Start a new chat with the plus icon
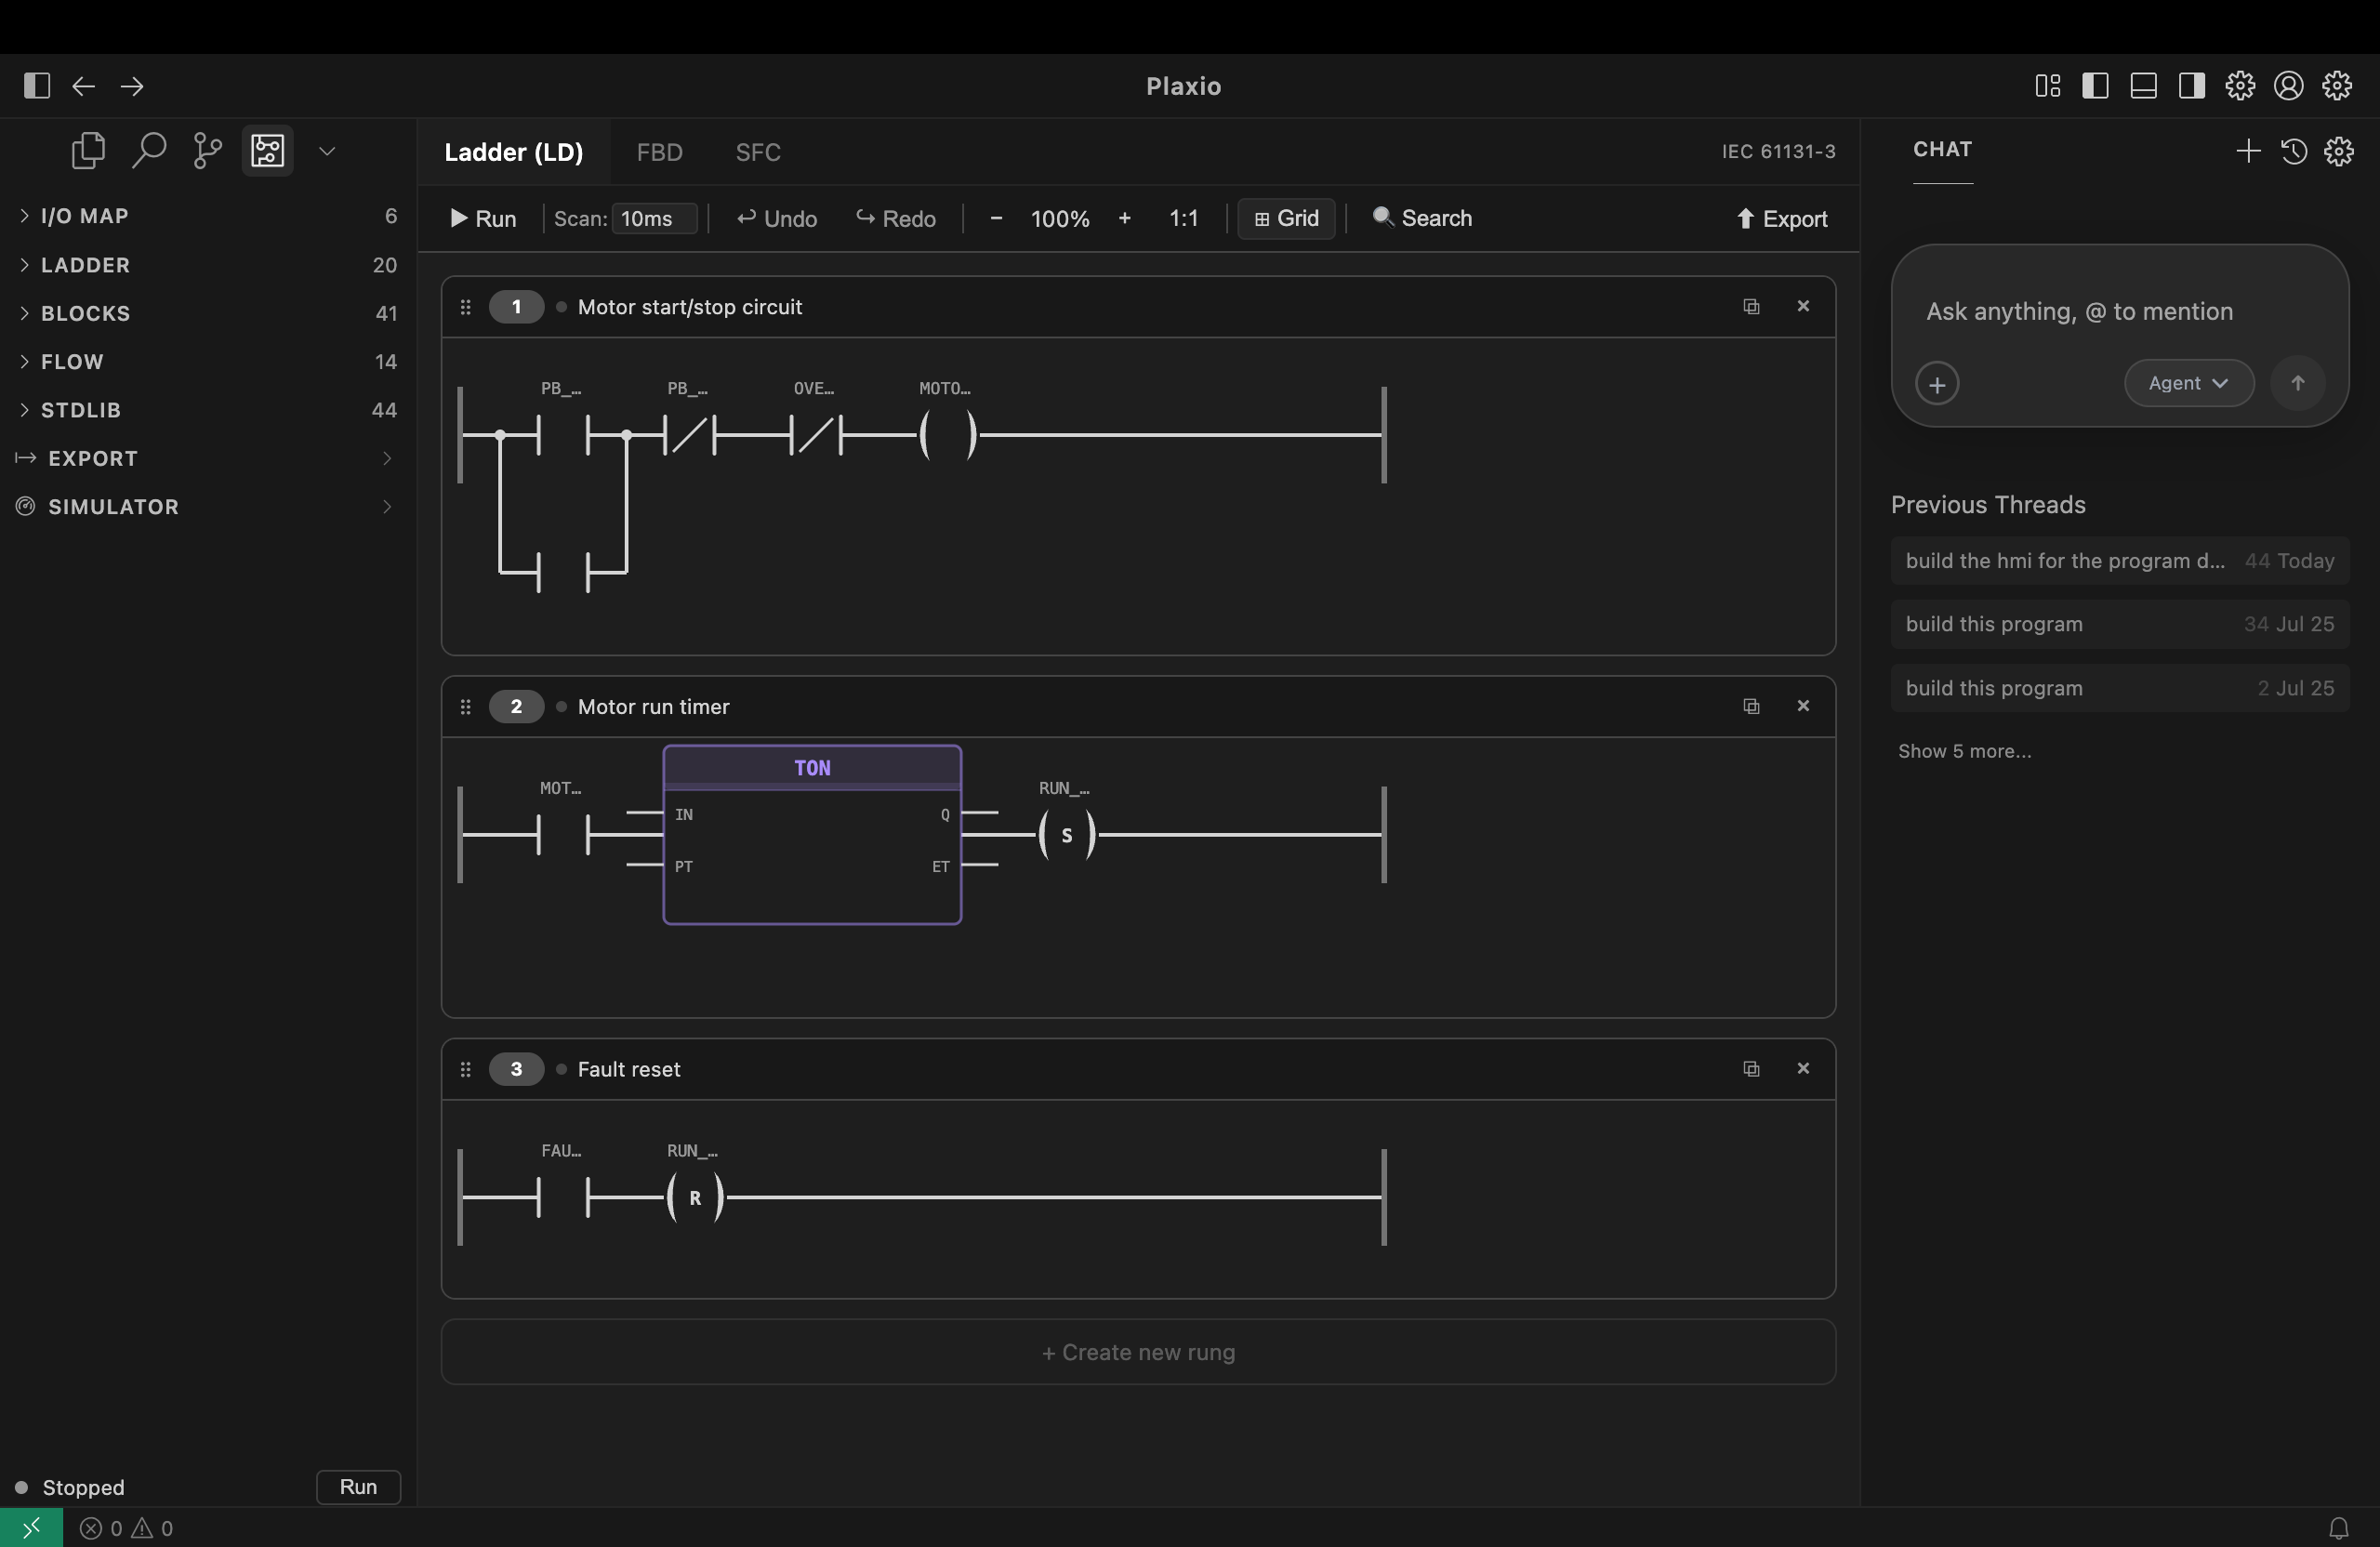Screen dimensions: 2380x1547 2248,151
